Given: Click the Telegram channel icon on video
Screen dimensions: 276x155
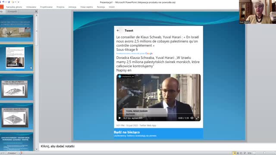Looking at the screenshot, I should click(x=119, y=77).
